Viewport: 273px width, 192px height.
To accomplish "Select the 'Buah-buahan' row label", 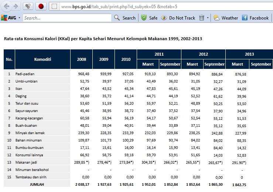I will tap(26, 125).
